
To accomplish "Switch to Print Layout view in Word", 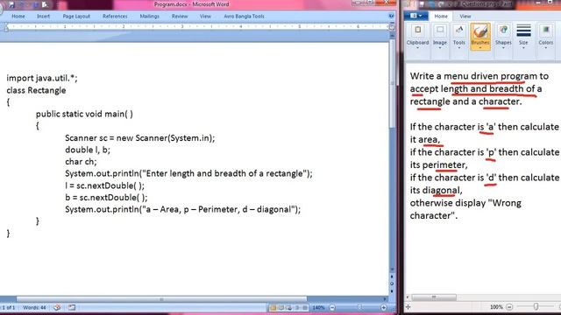I will pyautogui.click(x=273, y=307).
